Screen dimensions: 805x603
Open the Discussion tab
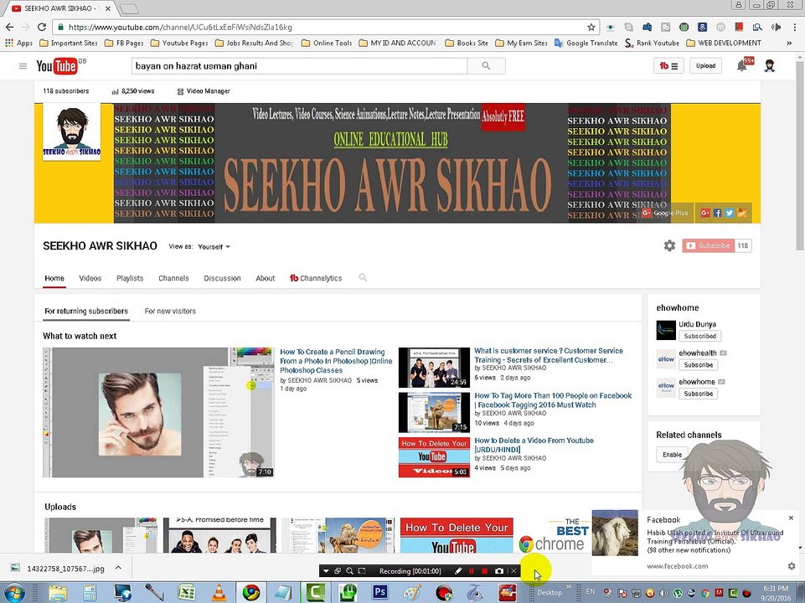point(222,278)
